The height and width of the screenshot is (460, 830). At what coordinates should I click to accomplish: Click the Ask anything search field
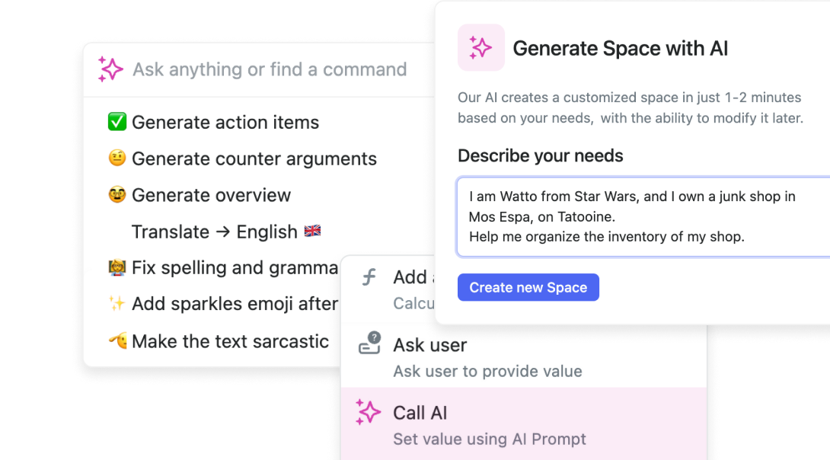tap(270, 69)
